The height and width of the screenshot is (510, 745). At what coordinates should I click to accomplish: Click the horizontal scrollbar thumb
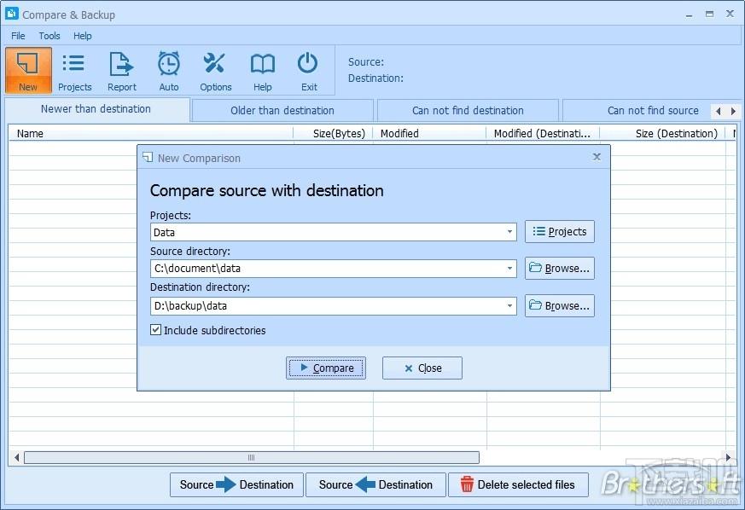tap(252, 457)
